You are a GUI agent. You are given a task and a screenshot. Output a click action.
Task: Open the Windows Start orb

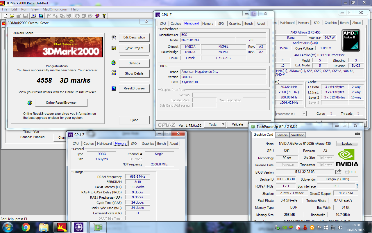(7, 227)
